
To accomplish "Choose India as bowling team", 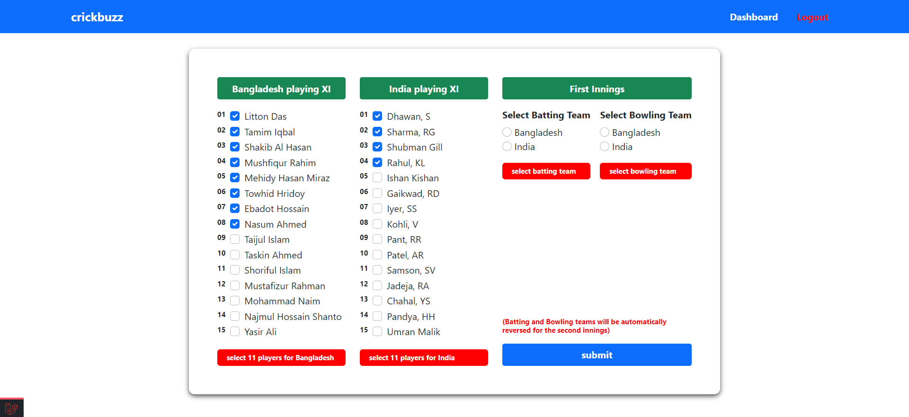I will [605, 146].
